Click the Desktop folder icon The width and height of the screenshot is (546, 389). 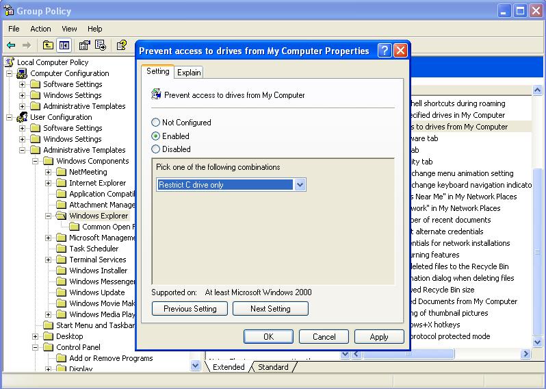pos(48,336)
